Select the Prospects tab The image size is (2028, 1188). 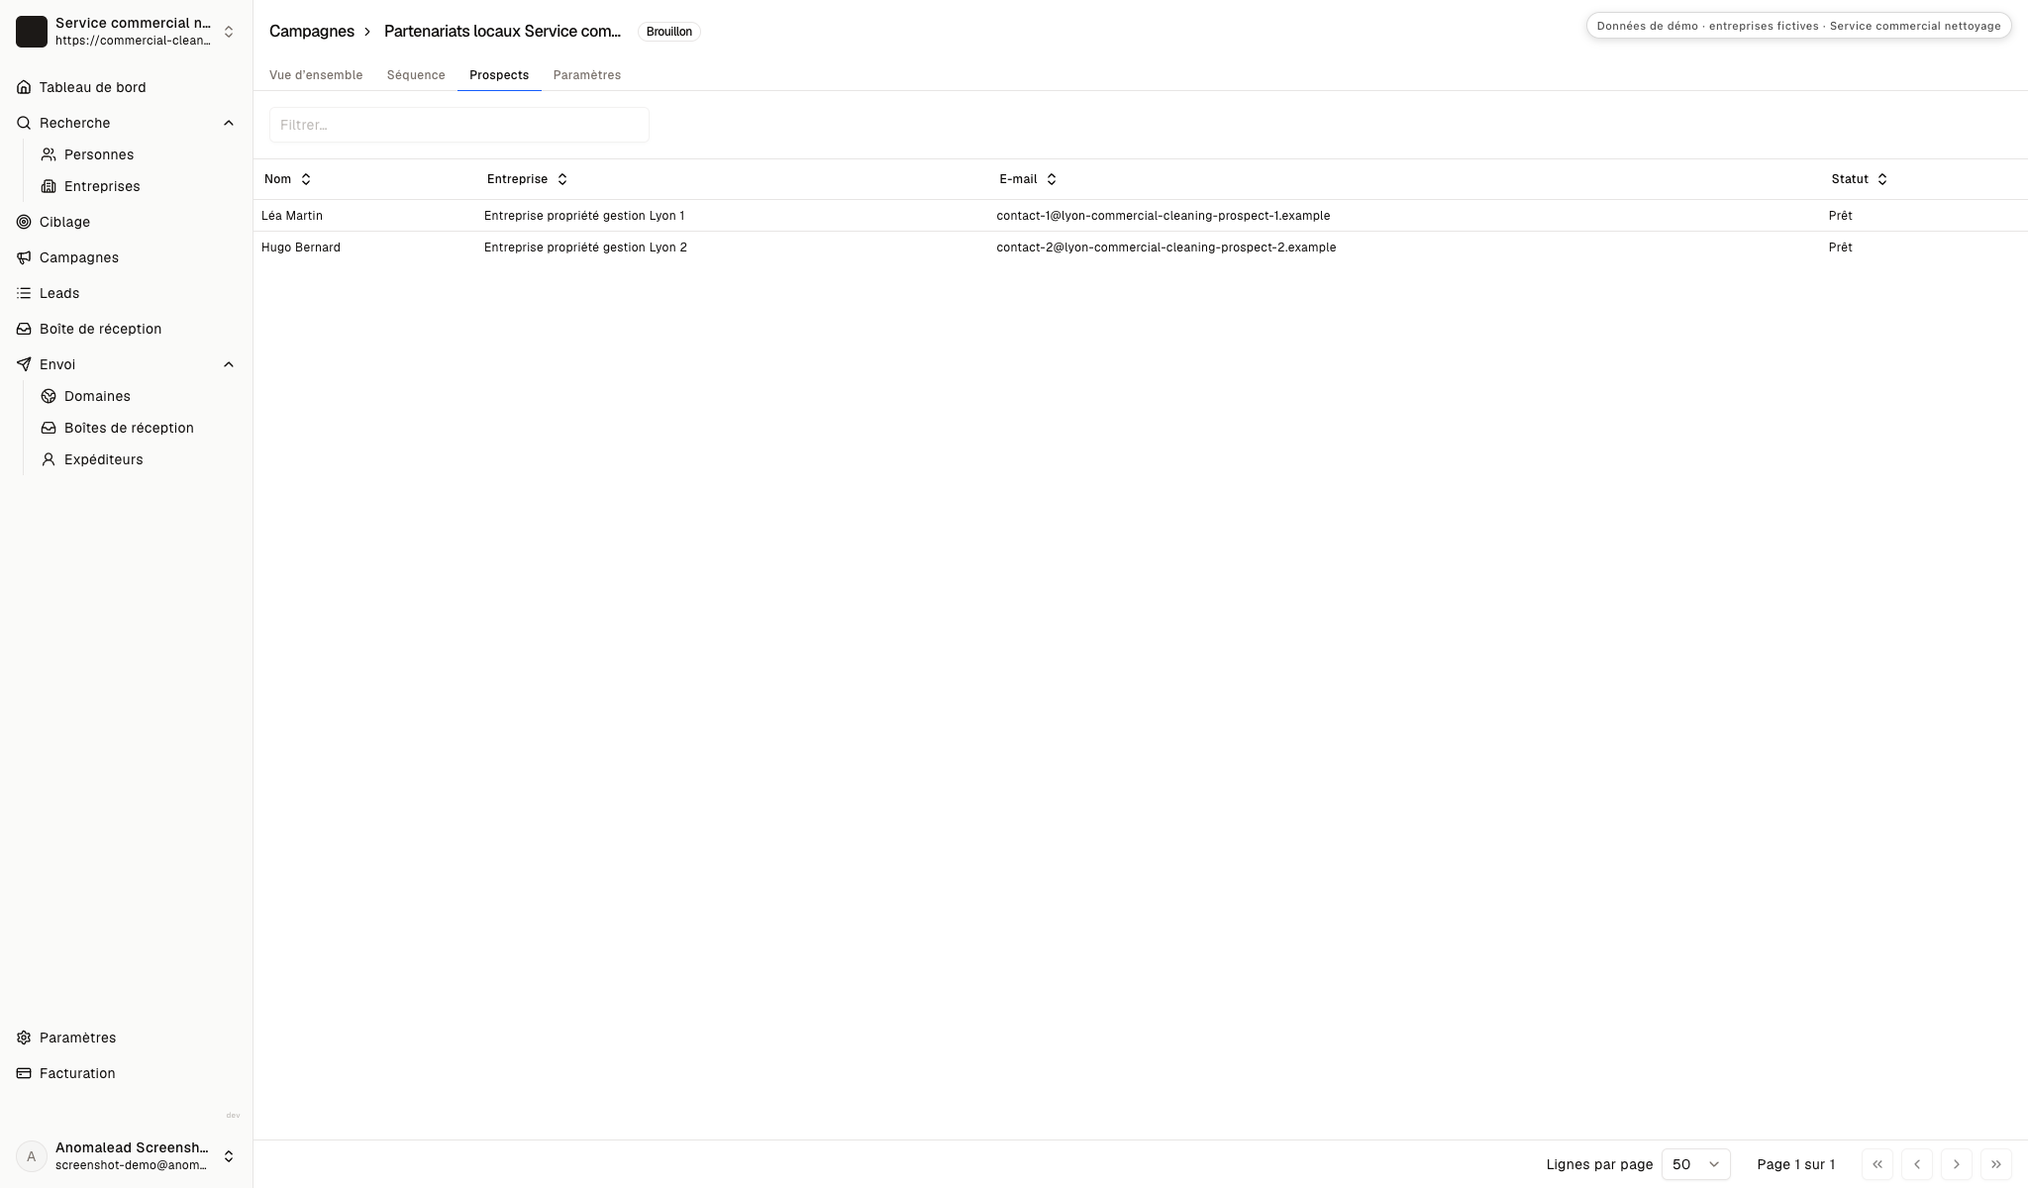point(499,75)
